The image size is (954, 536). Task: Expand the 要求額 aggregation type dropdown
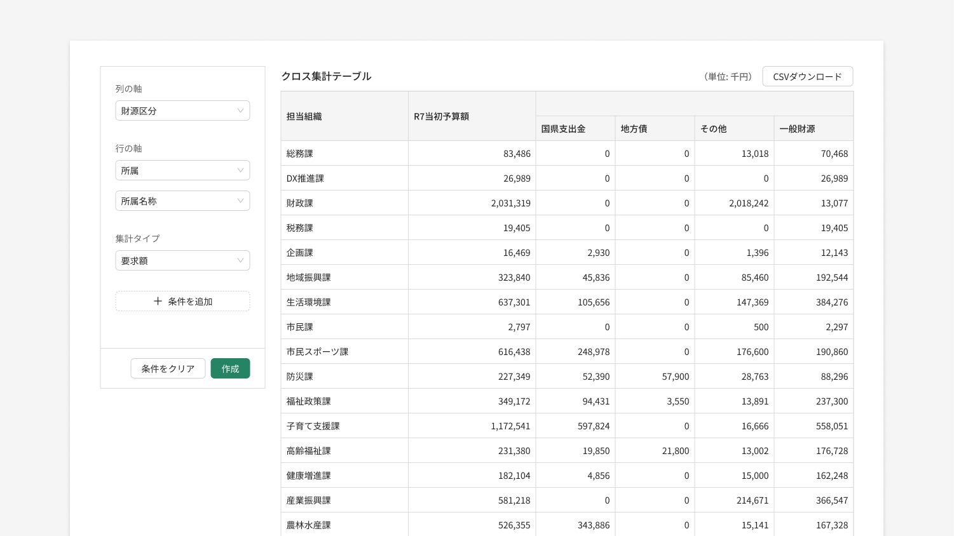click(x=182, y=260)
